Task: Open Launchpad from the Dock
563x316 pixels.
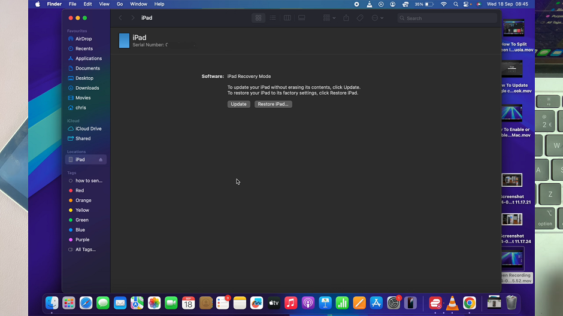Action: pyautogui.click(x=69, y=303)
